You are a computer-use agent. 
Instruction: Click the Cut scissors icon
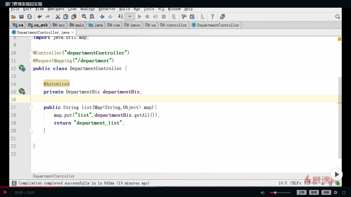coord(58,17)
